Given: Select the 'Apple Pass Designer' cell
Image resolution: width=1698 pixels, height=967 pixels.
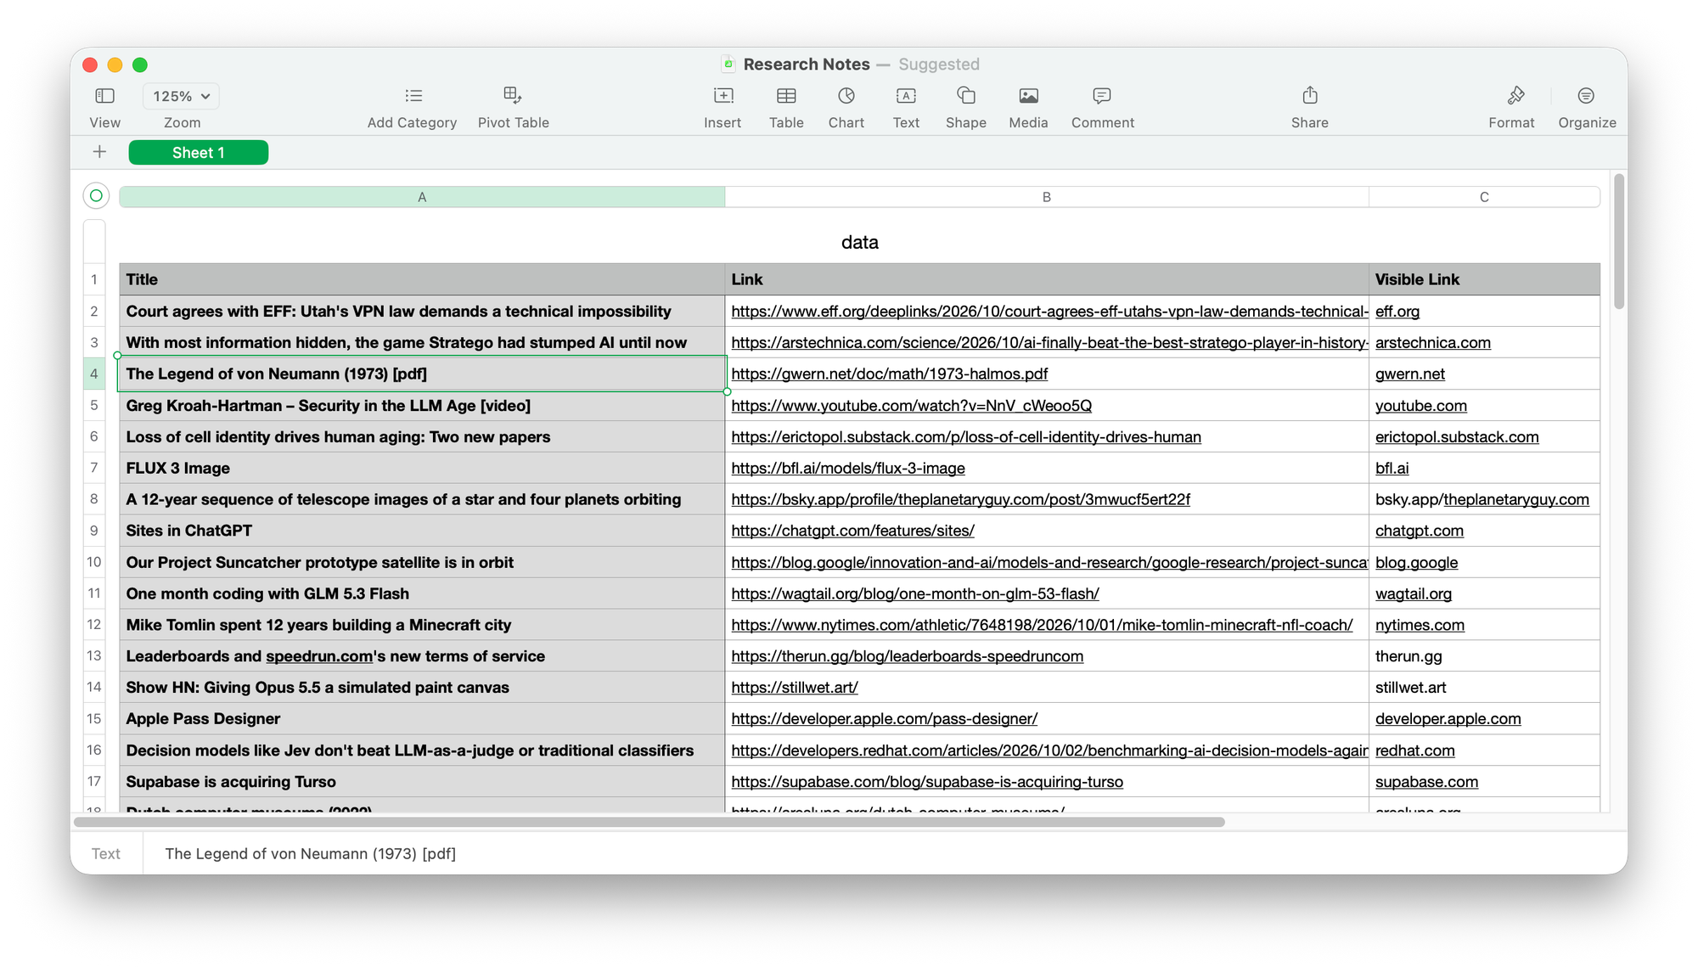Looking at the screenshot, I should (x=422, y=718).
